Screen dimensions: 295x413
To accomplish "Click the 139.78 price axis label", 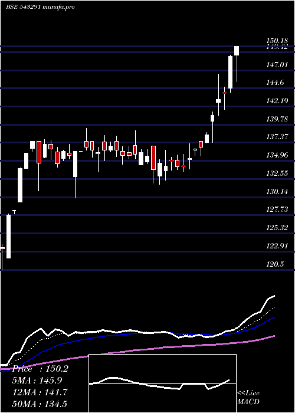I will 277,119.
